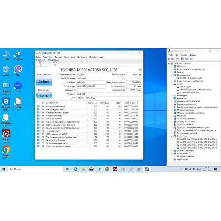The width and height of the screenshot is (221, 221).
Task: Select SMART row 05 Перепризначені сектори
Action: (x=88, y=112)
